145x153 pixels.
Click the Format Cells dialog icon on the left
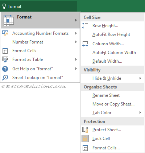5,51
